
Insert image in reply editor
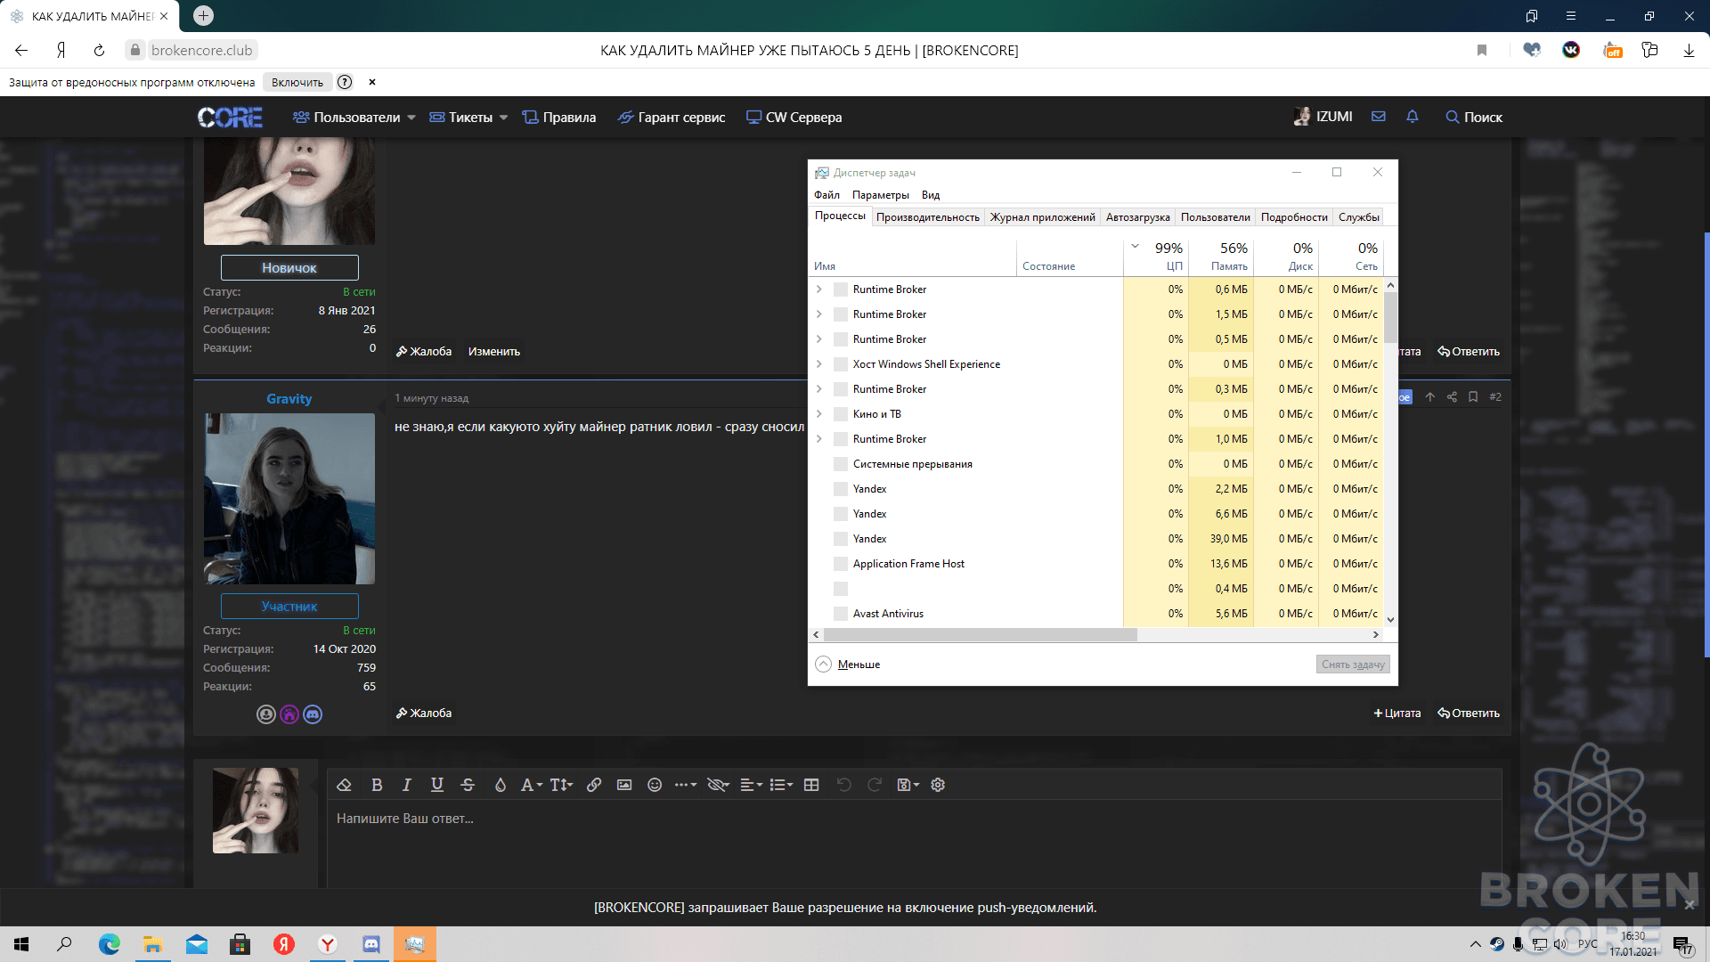tap(624, 785)
